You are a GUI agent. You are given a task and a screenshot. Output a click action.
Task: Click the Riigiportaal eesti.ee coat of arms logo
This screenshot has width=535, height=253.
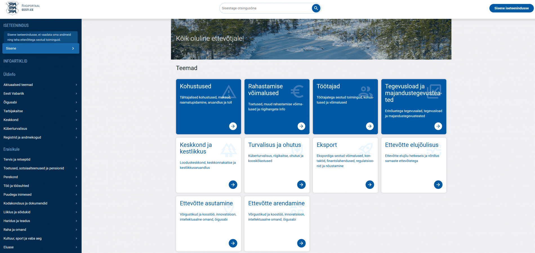pos(12,8)
